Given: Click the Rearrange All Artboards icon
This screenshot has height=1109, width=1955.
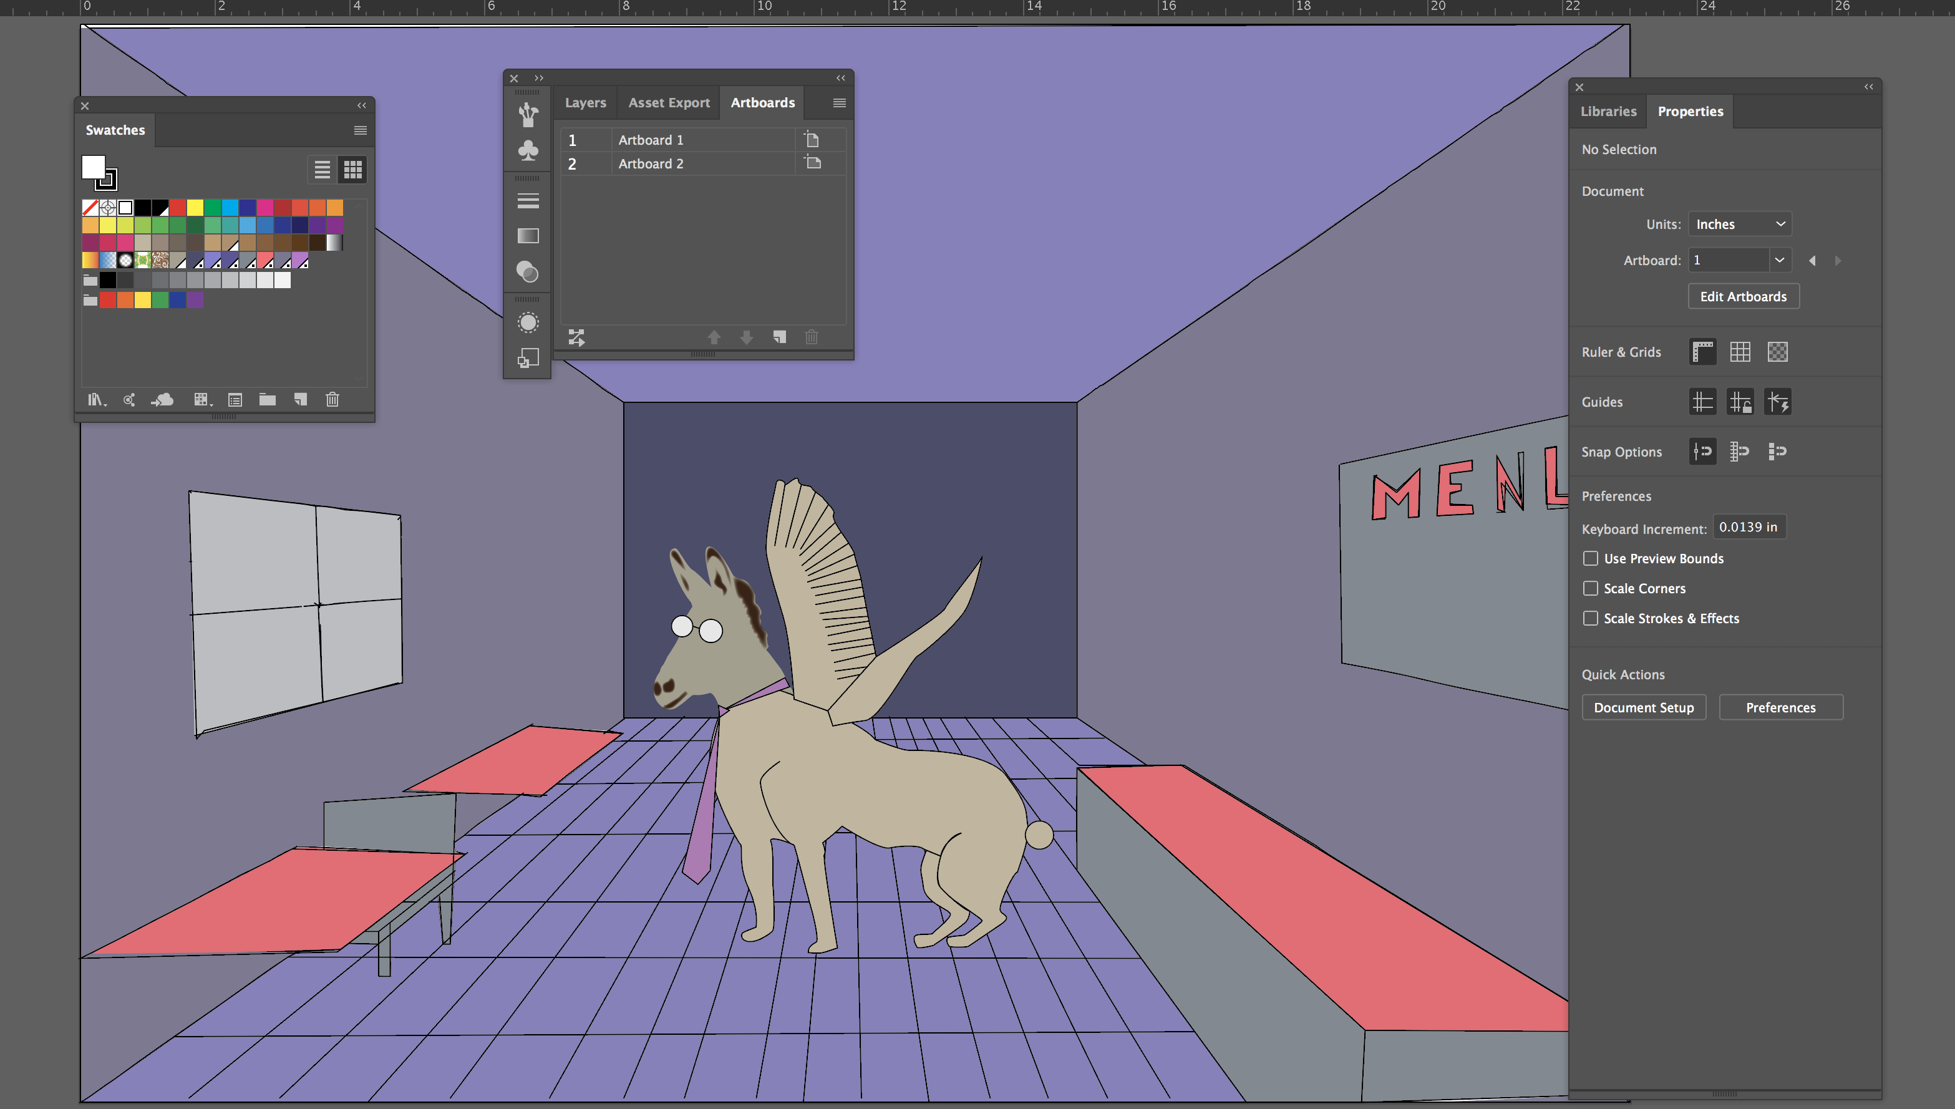Looking at the screenshot, I should tap(576, 337).
